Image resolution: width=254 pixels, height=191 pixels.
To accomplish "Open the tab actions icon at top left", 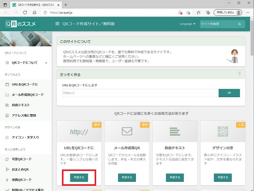I will pyautogui.click(x=5, y=5).
